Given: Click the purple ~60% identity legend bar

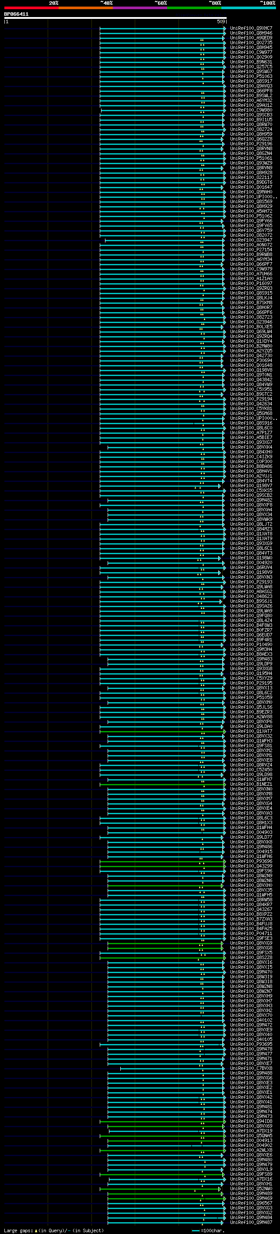Looking at the screenshot, I should coord(140,8).
